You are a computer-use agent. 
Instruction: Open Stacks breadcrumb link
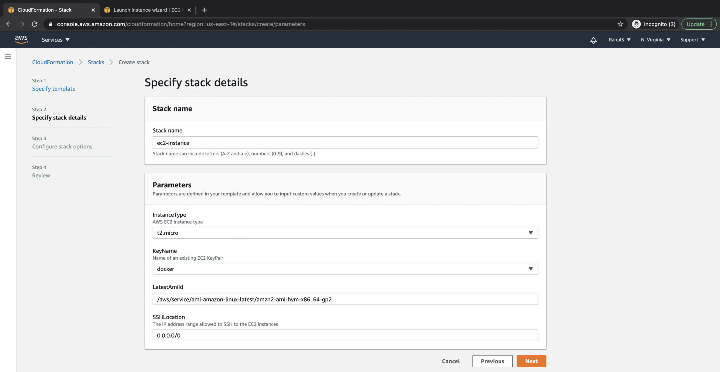click(96, 62)
